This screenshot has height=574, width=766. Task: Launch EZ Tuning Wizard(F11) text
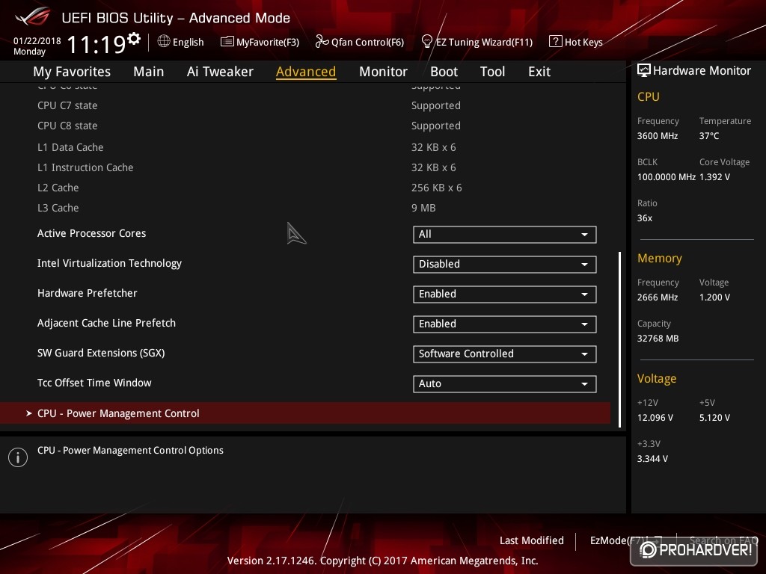(x=484, y=43)
